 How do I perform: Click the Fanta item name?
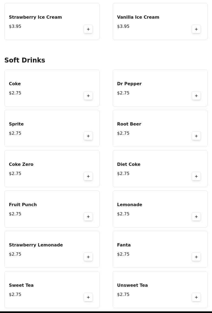coord(124,245)
